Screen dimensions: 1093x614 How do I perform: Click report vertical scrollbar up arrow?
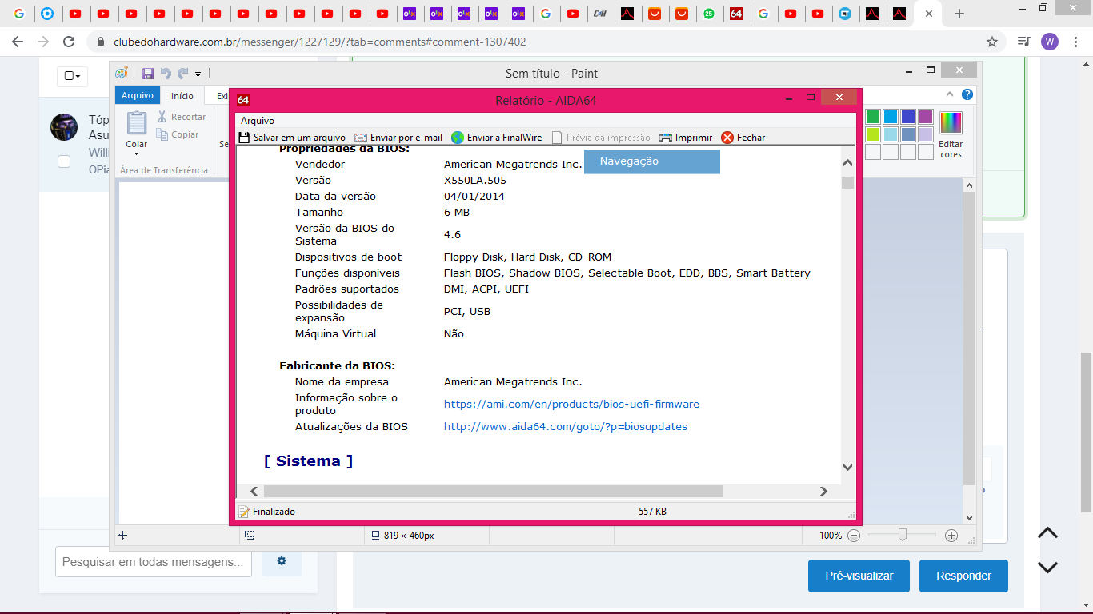click(848, 163)
